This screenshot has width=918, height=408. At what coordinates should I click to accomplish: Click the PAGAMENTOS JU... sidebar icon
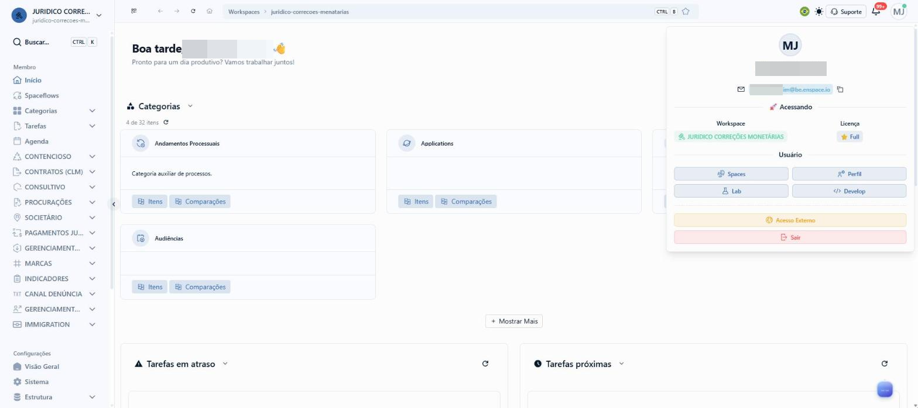[x=17, y=233]
